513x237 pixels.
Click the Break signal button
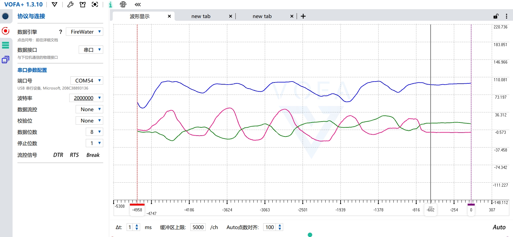click(93, 155)
